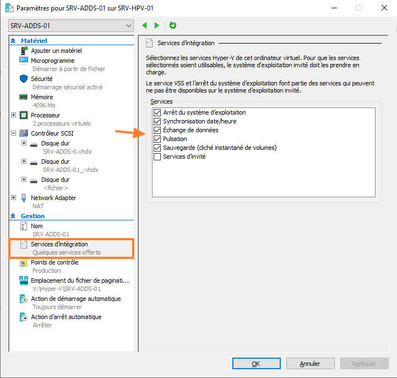The height and width of the screenshot is (378, 397).
Task: Click "Production" under Points de contrôle
Action: coord(47,271)
